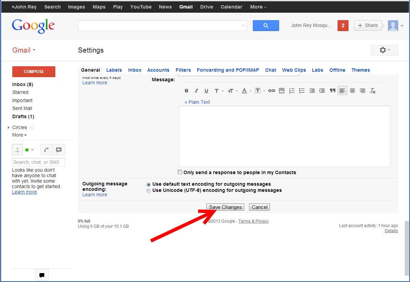Remove formatting from message text

[x=373, y=91]
